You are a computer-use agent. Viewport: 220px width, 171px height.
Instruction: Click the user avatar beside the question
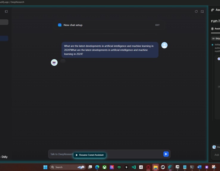click(164, 45)
